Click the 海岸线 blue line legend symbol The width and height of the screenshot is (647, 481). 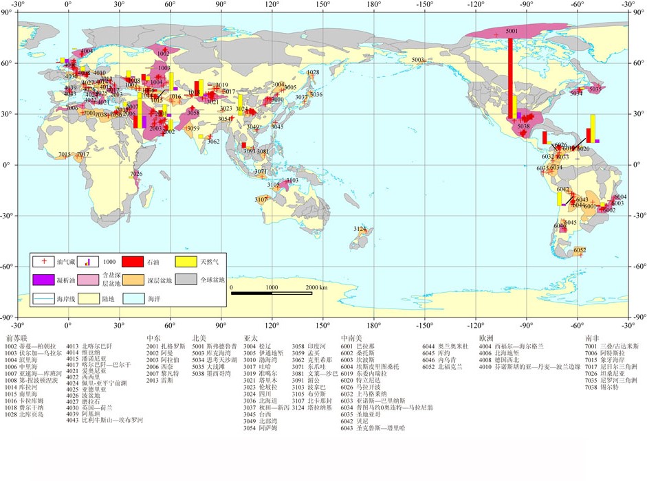[45, 299]
